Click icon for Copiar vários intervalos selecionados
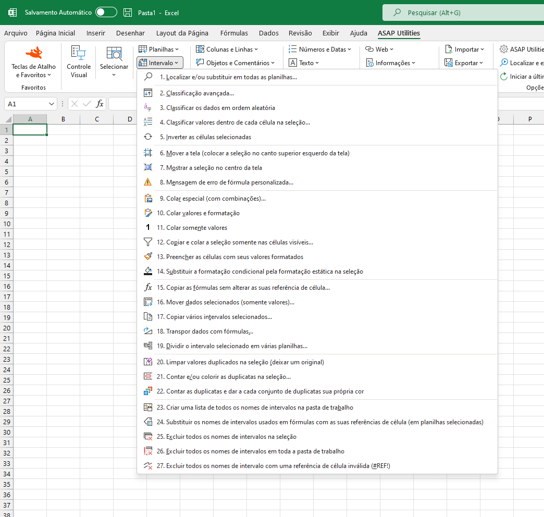 tap(148, 316)
